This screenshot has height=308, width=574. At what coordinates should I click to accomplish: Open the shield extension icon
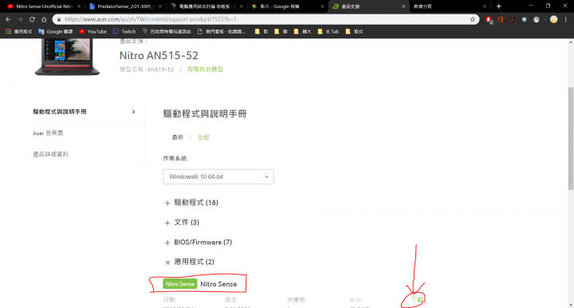pyautogui.click(x=525, y=20)
